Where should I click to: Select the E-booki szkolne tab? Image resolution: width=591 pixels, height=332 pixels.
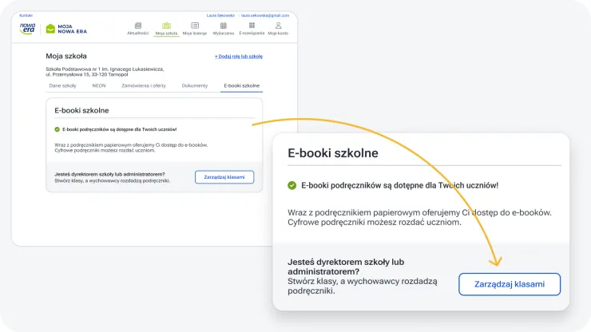point(241,85)
